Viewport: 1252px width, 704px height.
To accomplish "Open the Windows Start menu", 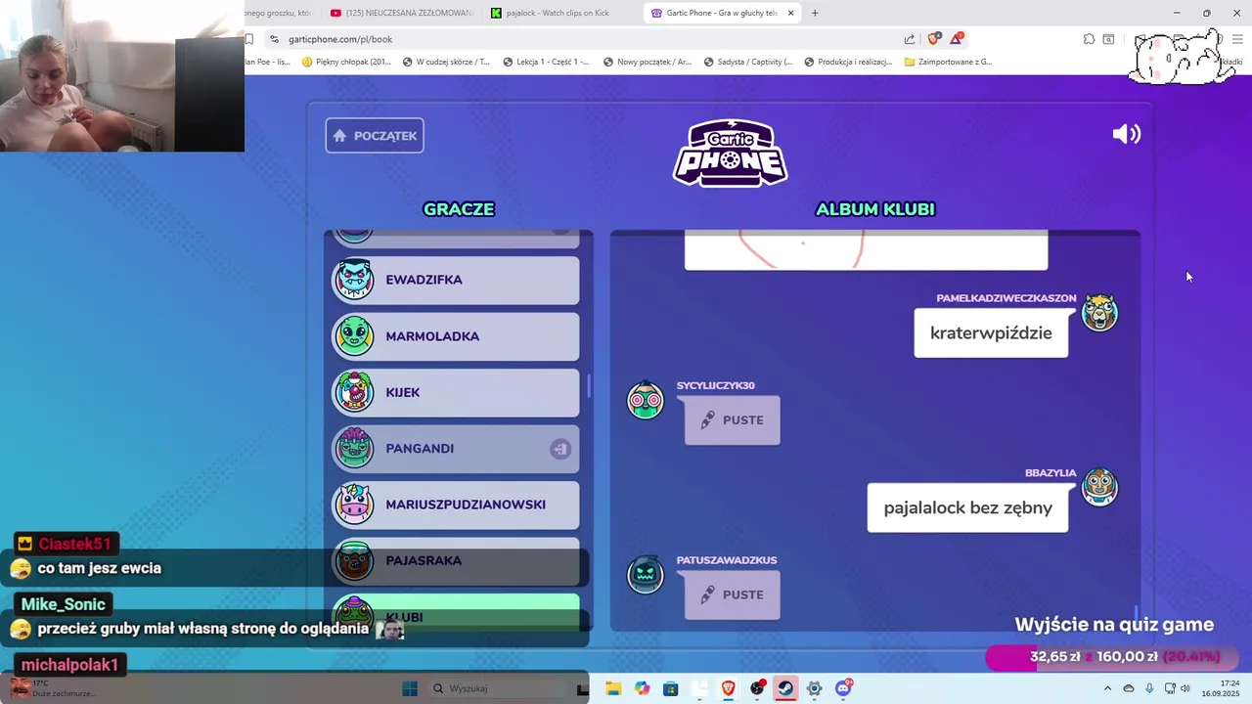I will (410, 688).
